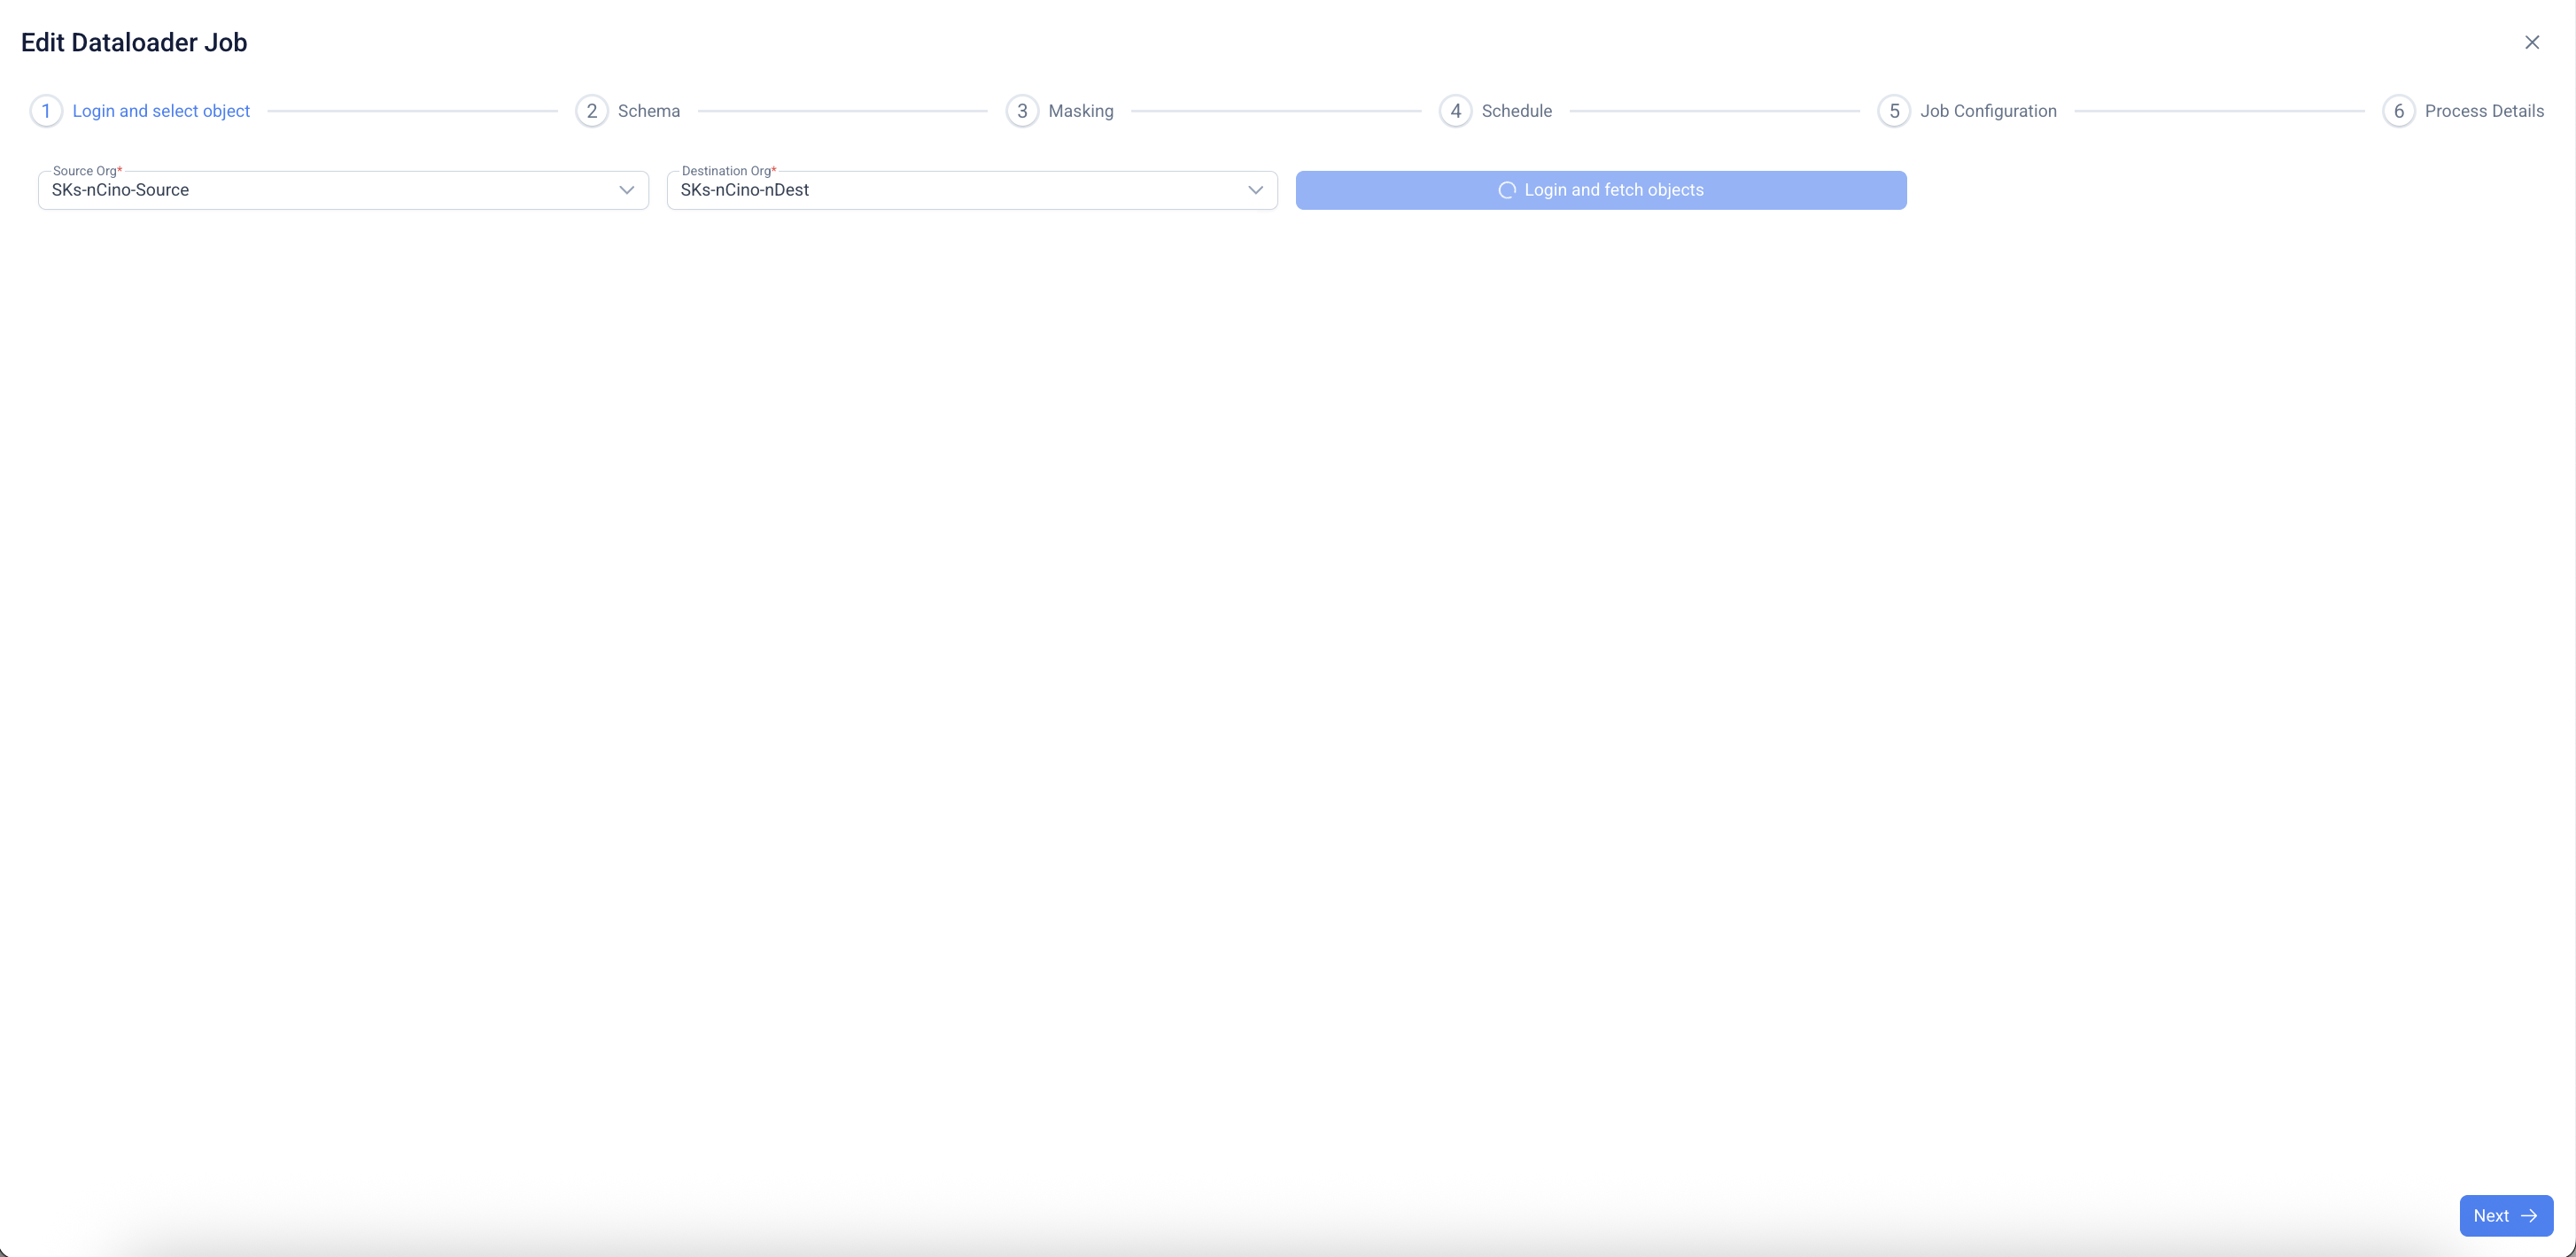This screenshot has width=2576, height=1257.
Task: Jump to Job Configuration step label
Action: 1987,111
